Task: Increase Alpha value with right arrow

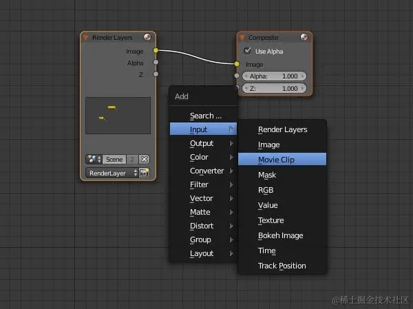Action: (x=303, y=76)
